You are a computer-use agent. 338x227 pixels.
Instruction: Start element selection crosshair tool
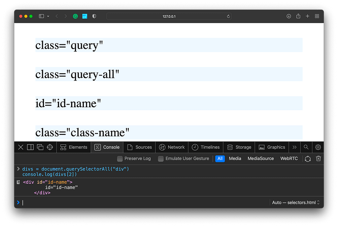coord(50,147)
